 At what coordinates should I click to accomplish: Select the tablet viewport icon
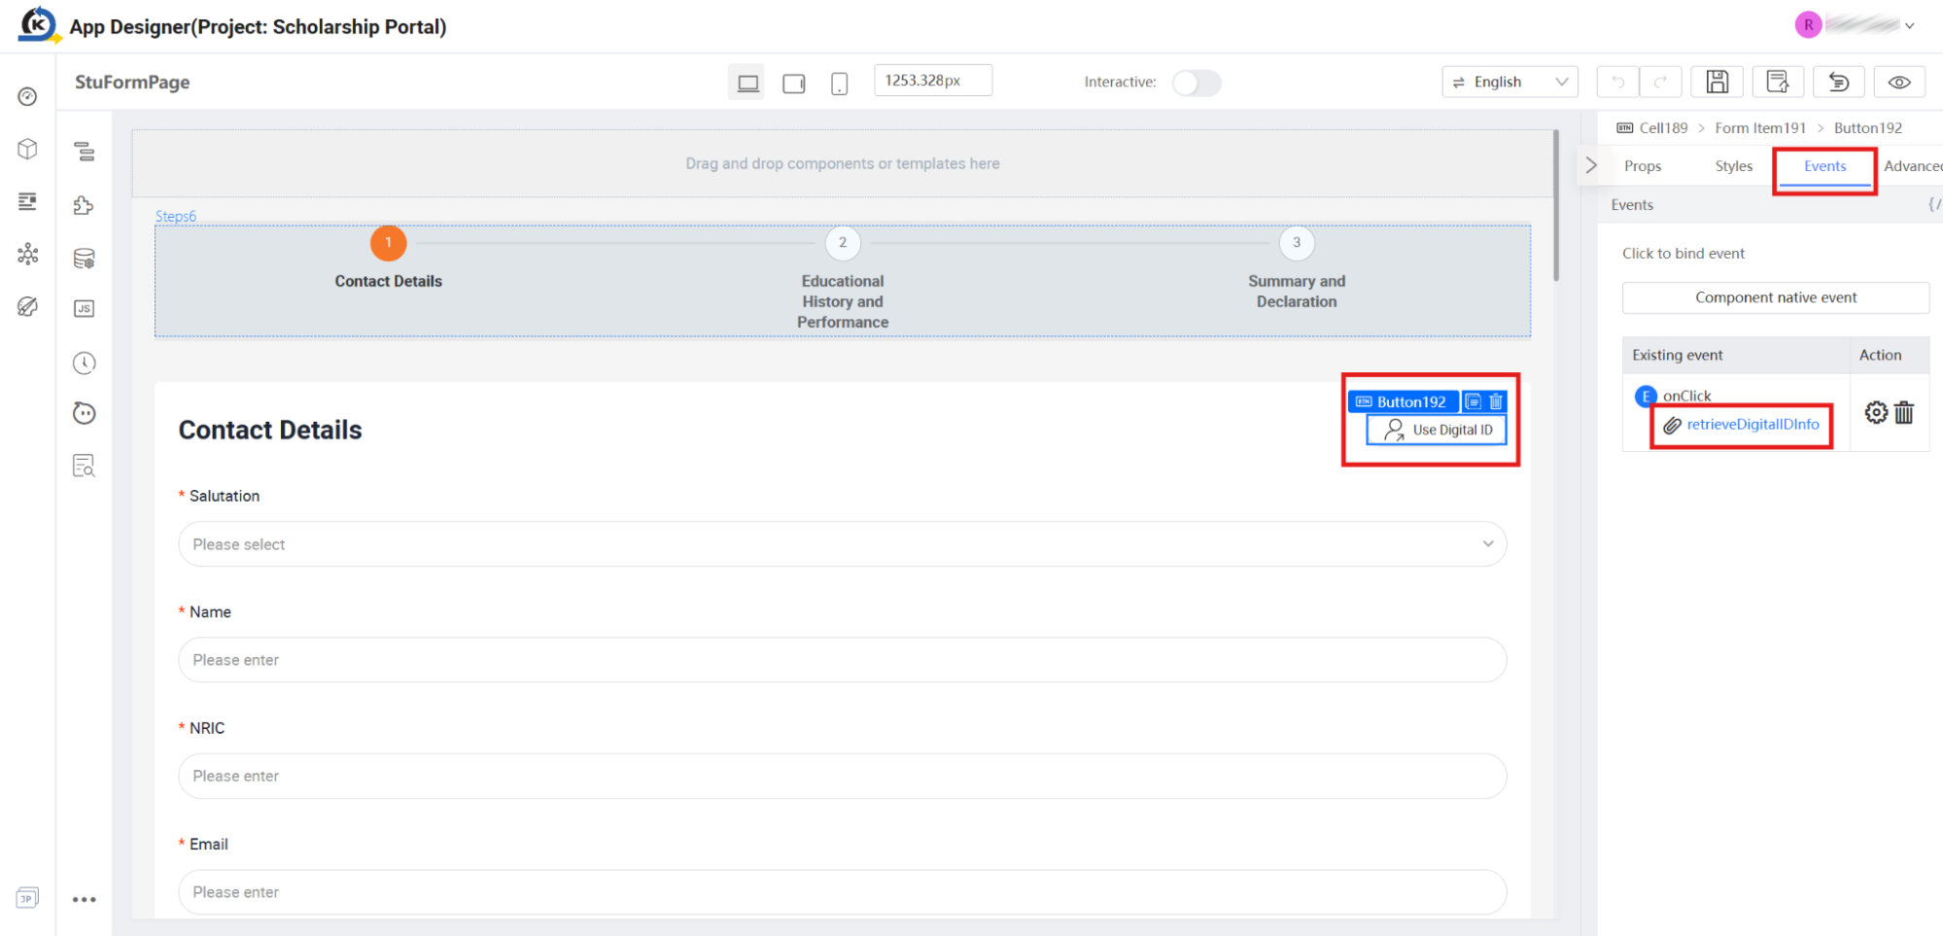pyautogui.click(x=794, y=84)
